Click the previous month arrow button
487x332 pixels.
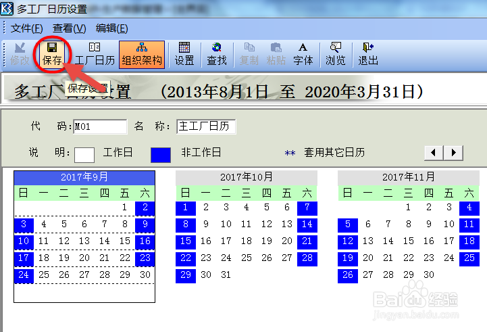pos(434,153)
